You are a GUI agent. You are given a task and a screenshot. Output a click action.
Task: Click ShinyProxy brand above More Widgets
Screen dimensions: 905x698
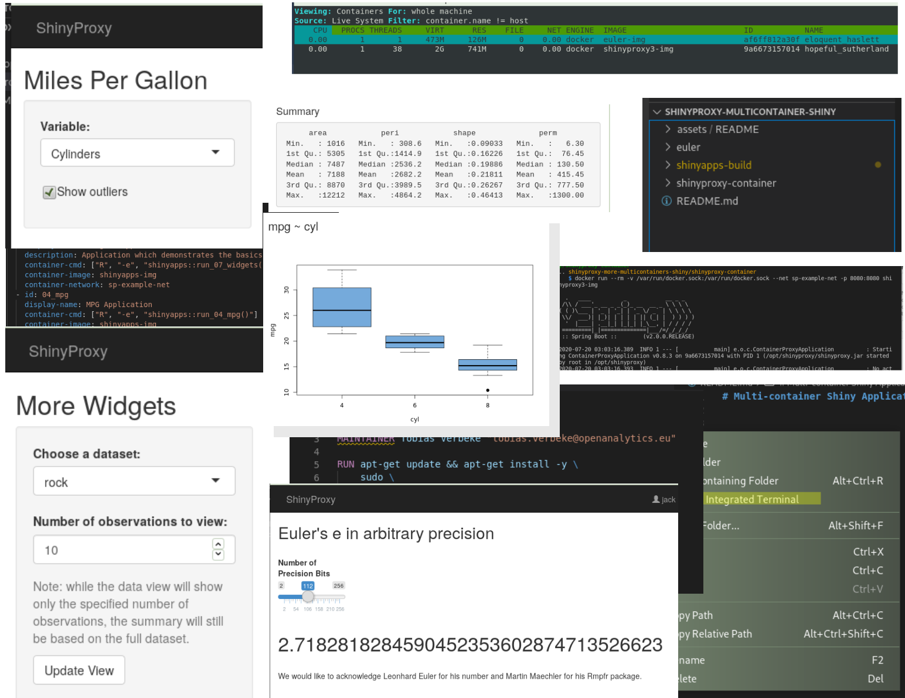coord(68,352)
